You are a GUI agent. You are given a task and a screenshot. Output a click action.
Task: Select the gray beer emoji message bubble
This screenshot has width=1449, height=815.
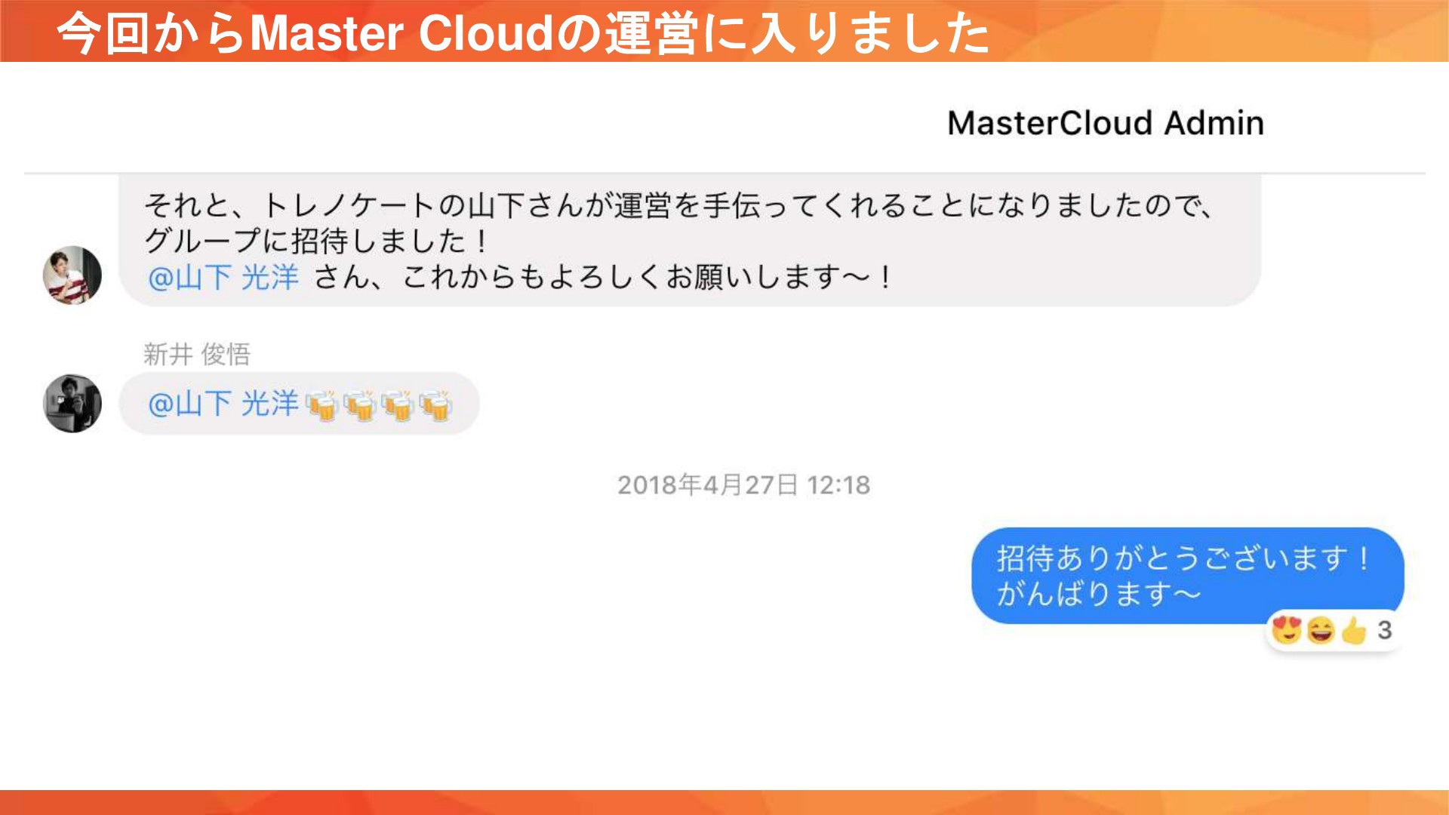[299, 404]
